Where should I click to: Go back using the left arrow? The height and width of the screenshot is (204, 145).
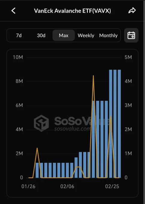tap(13, 11)
